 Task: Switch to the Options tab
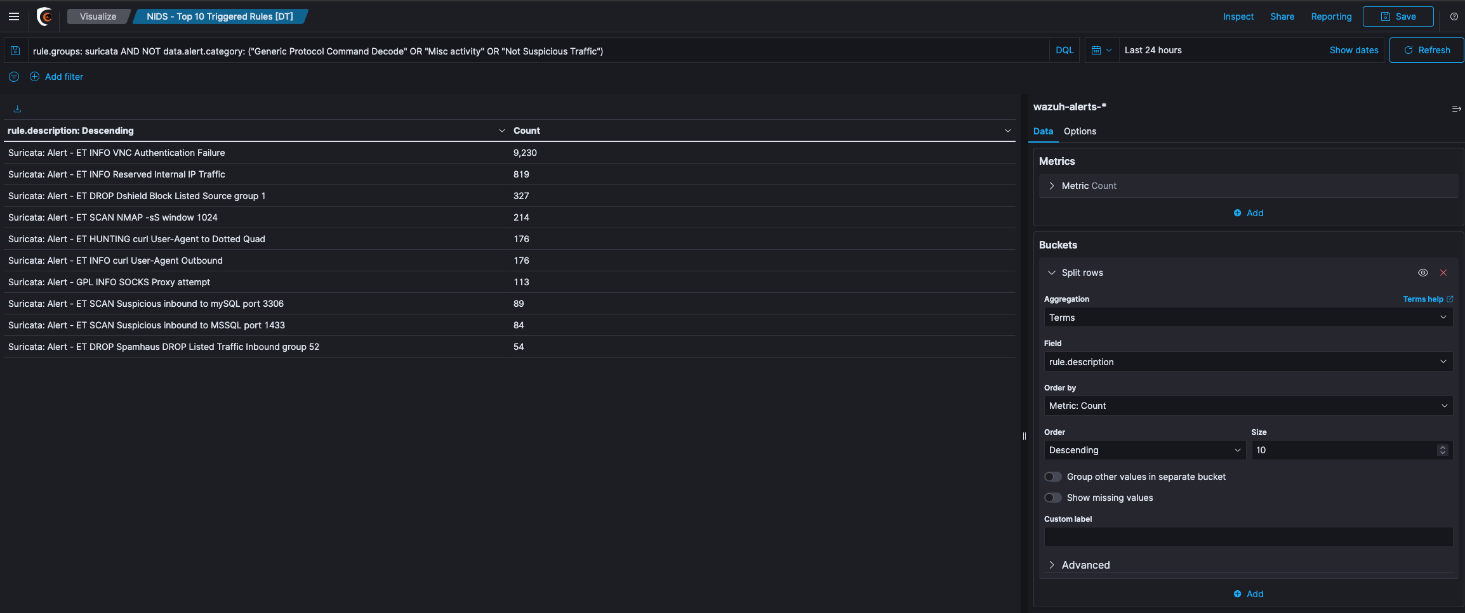point(1080,131)
